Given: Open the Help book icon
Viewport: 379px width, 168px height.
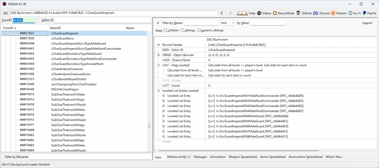Looking at the screenshot, I should (246, 13).
